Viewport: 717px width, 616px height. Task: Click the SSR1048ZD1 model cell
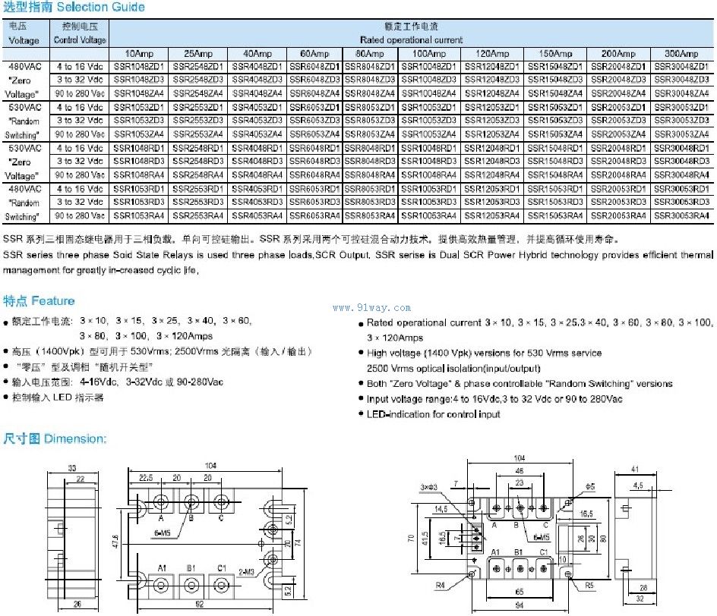pos(141,67)
